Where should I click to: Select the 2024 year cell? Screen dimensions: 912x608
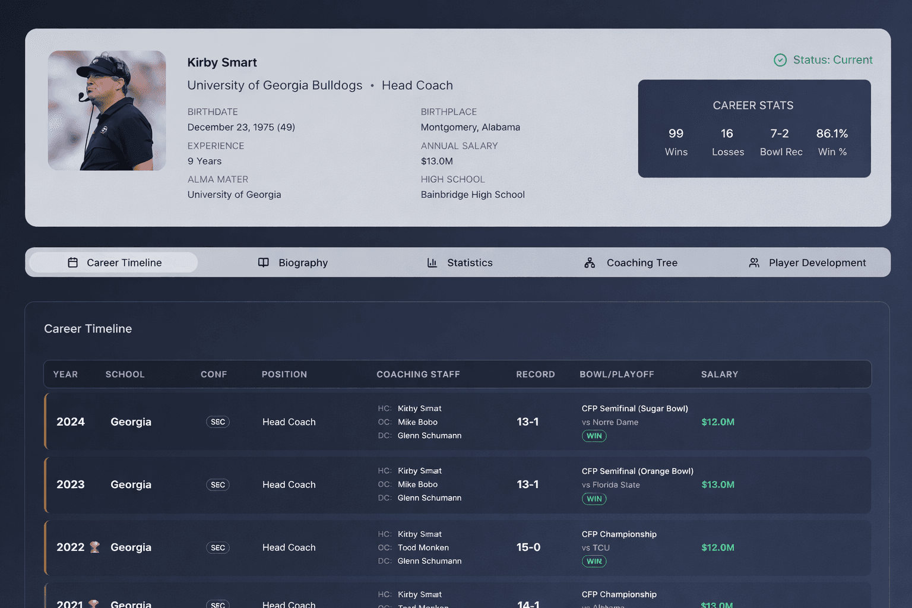pos(71,422)
